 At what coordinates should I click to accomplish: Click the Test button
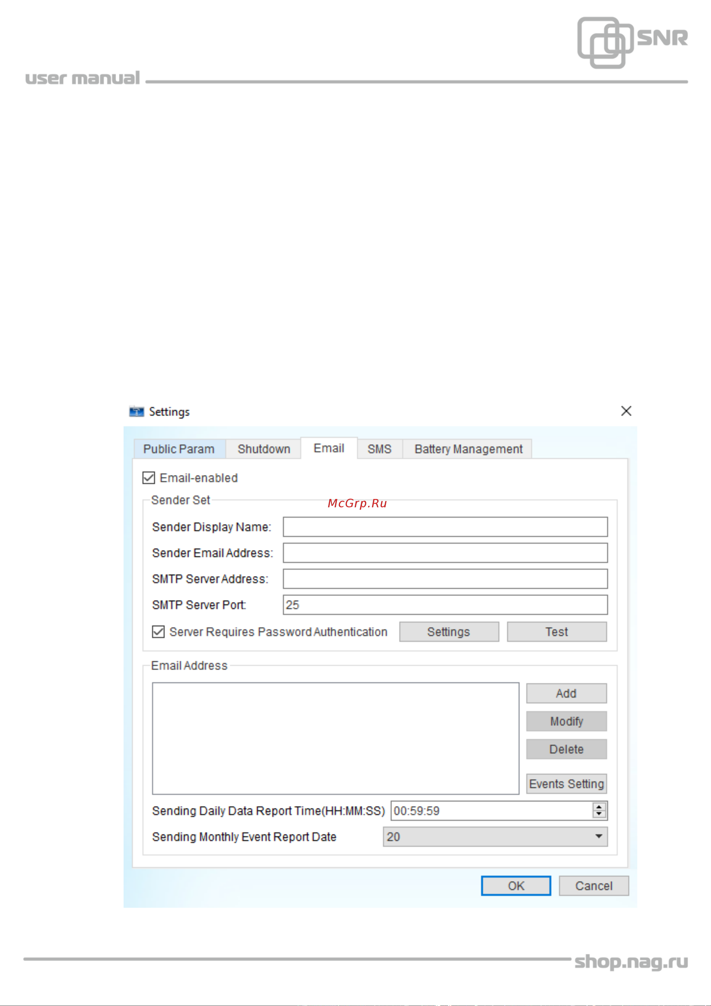click(x=557, y=632)
